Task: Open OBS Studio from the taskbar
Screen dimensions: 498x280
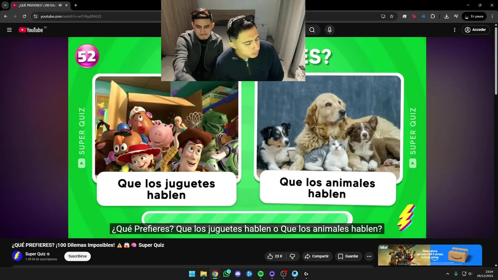Action: (284, 274)
